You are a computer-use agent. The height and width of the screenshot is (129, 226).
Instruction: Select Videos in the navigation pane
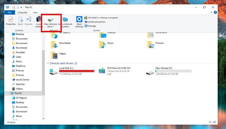tap(17, 89)
